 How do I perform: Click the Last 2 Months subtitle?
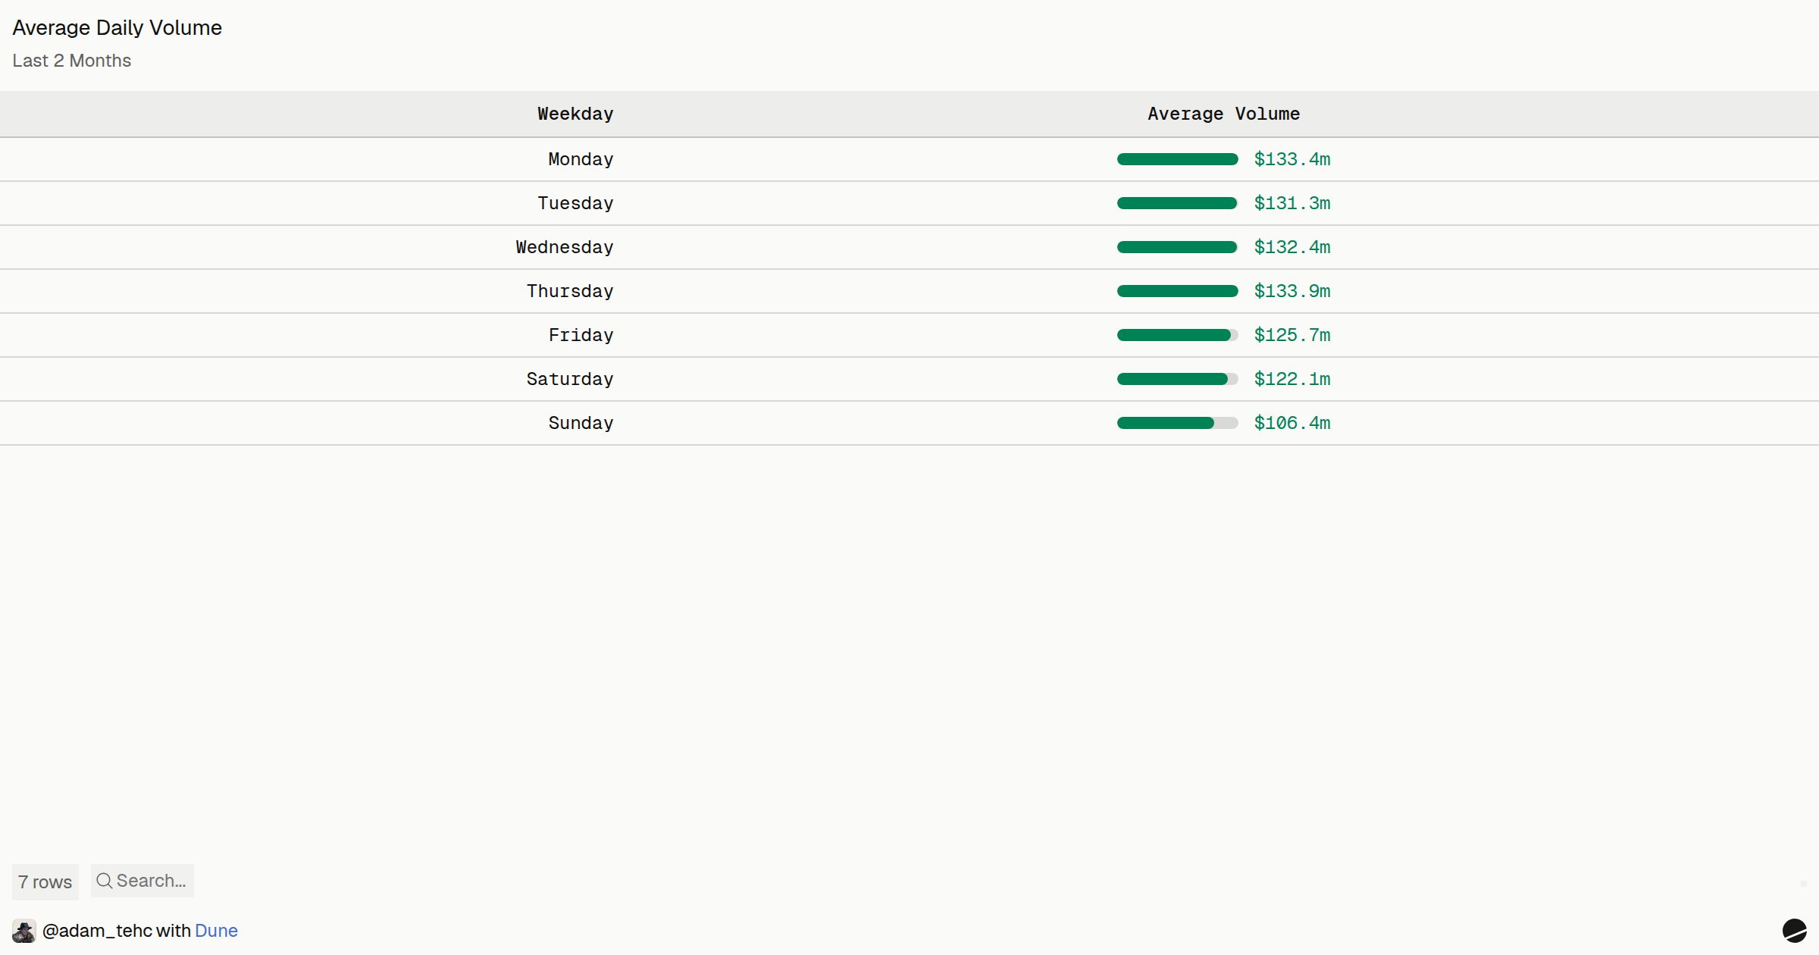(72, 61)
